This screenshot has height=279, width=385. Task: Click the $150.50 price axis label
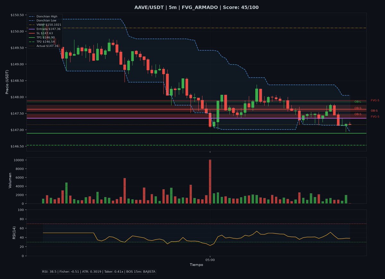click(17, 15)
